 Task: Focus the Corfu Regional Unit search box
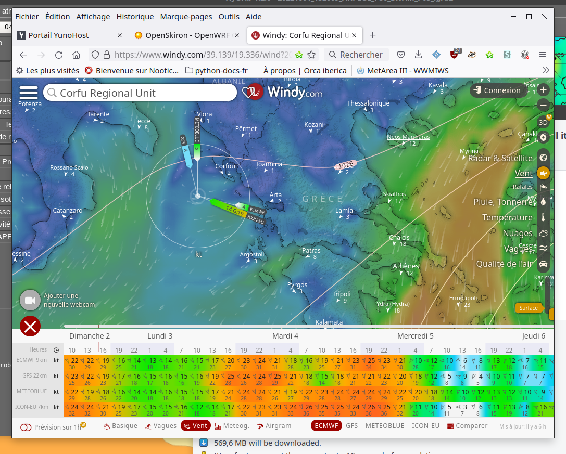point(140,93)
